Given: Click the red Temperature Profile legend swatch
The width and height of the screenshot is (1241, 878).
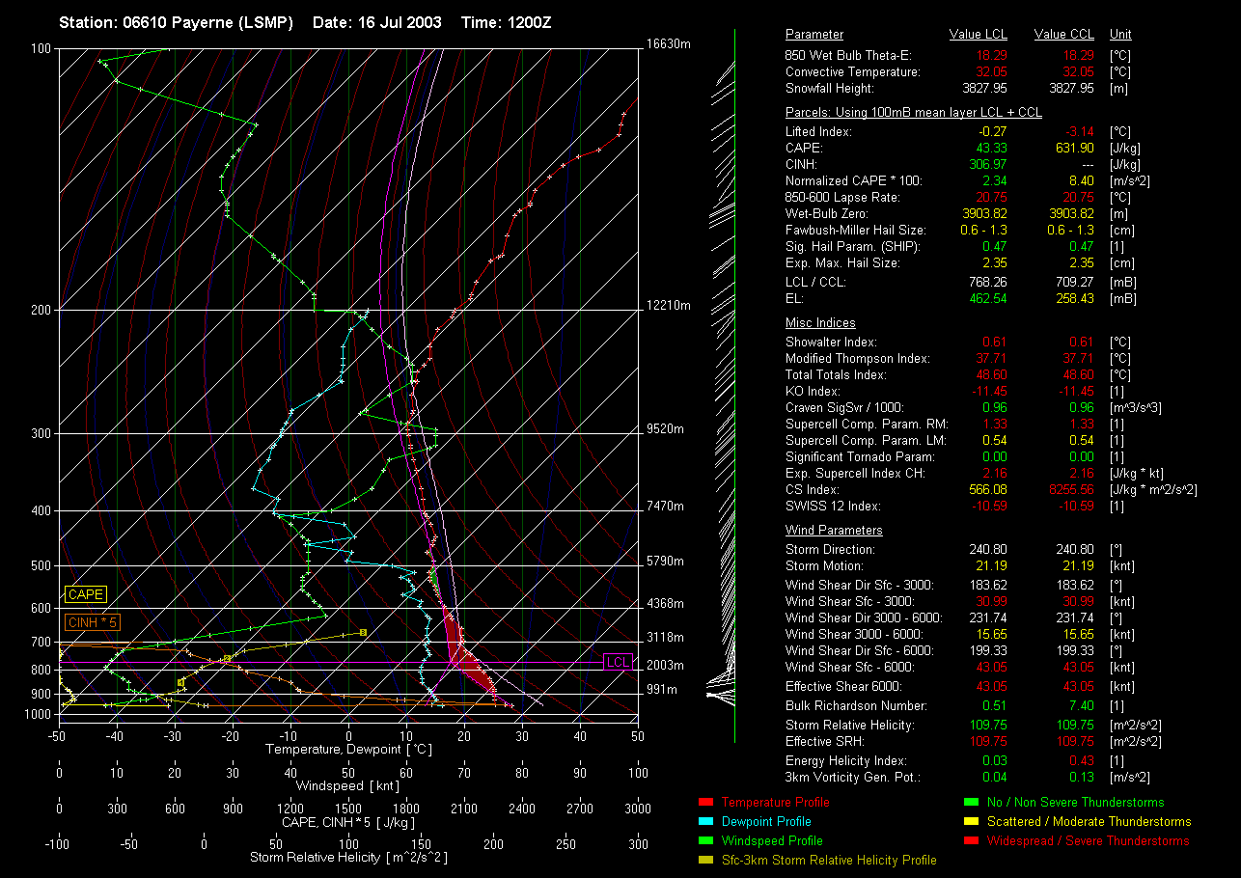Looking at the screenshot, I should click(704, 802).
